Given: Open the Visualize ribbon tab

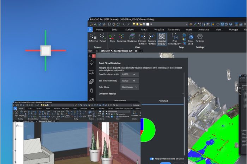Looking at the screenshot, I should (x=159, y=30).
